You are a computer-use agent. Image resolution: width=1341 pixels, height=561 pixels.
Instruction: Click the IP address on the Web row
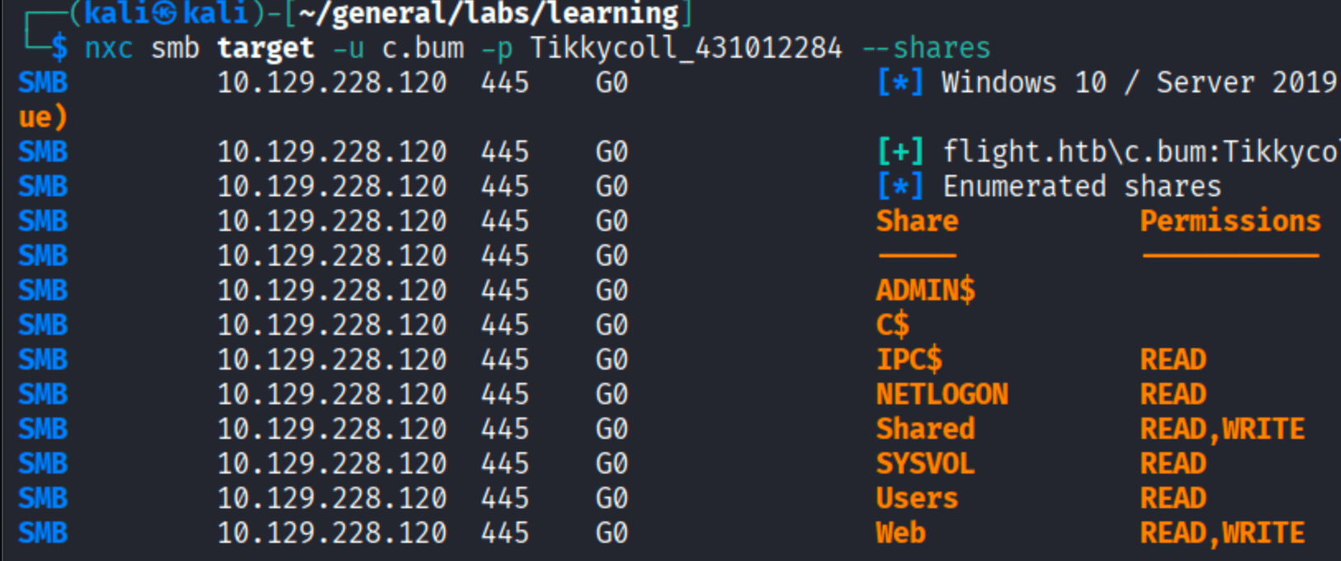click(x=332, y=533)
